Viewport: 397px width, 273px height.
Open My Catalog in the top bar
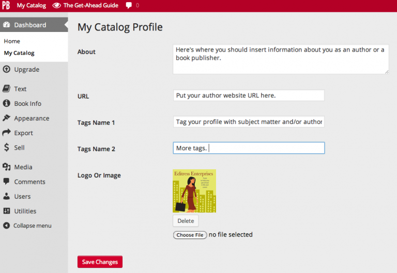[31, 5]
